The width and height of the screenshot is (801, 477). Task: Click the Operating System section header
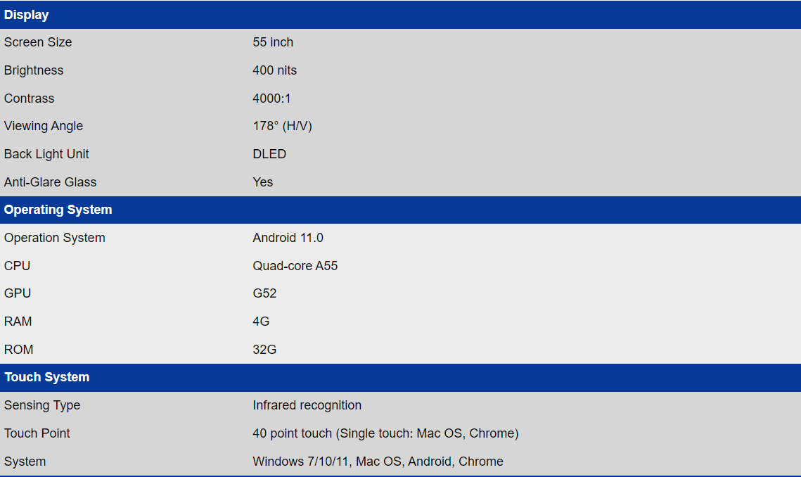coord(58,210)
